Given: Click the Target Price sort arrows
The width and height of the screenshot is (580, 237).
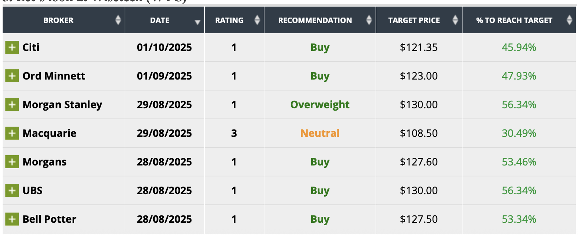Looking at the screenshot, I should click(455, 20).
